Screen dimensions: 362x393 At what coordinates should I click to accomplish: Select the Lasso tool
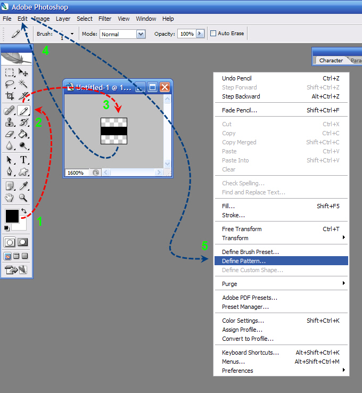pyautogui.click(x=10, y=84)
